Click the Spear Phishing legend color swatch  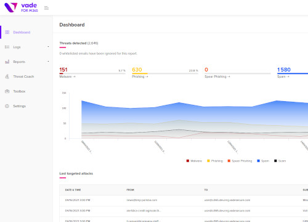click(229, 161)
